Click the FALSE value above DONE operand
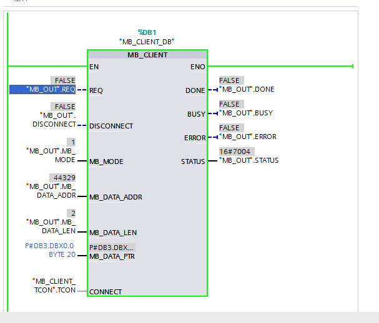Viewport: 379px width, 323px height. point(231,80)
